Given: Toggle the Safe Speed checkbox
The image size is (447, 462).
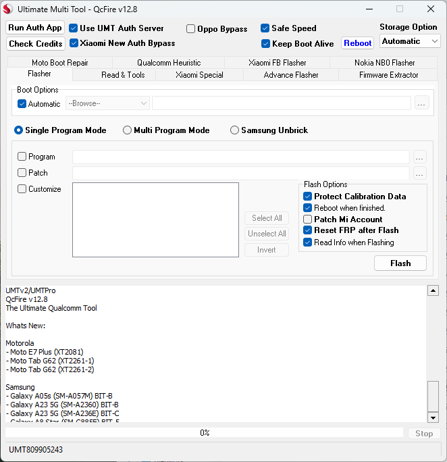Looking at the screenshot, I should click(x=265, y=28).
